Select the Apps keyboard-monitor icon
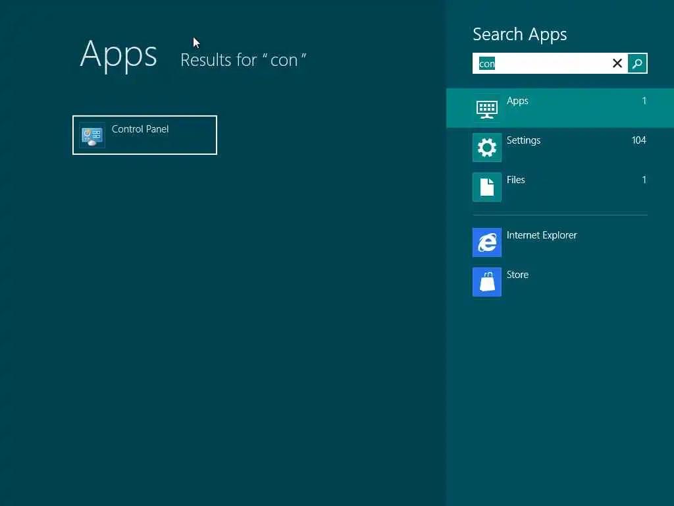Screen dimensions: 674x506 point(487,108)
